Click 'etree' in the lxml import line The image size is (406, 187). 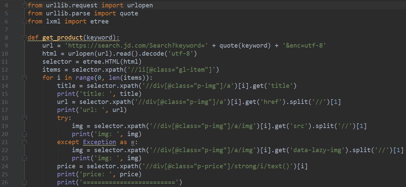tap(99, 21)
